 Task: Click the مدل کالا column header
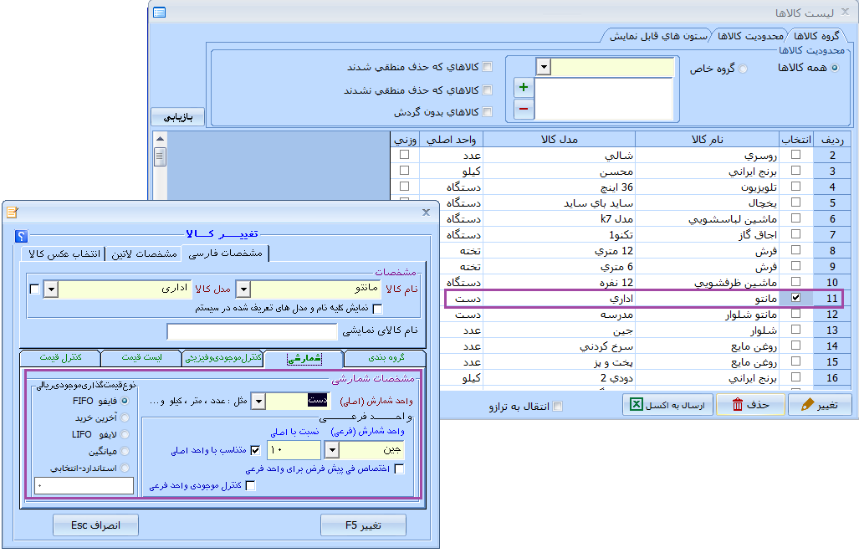click(560, 139)
